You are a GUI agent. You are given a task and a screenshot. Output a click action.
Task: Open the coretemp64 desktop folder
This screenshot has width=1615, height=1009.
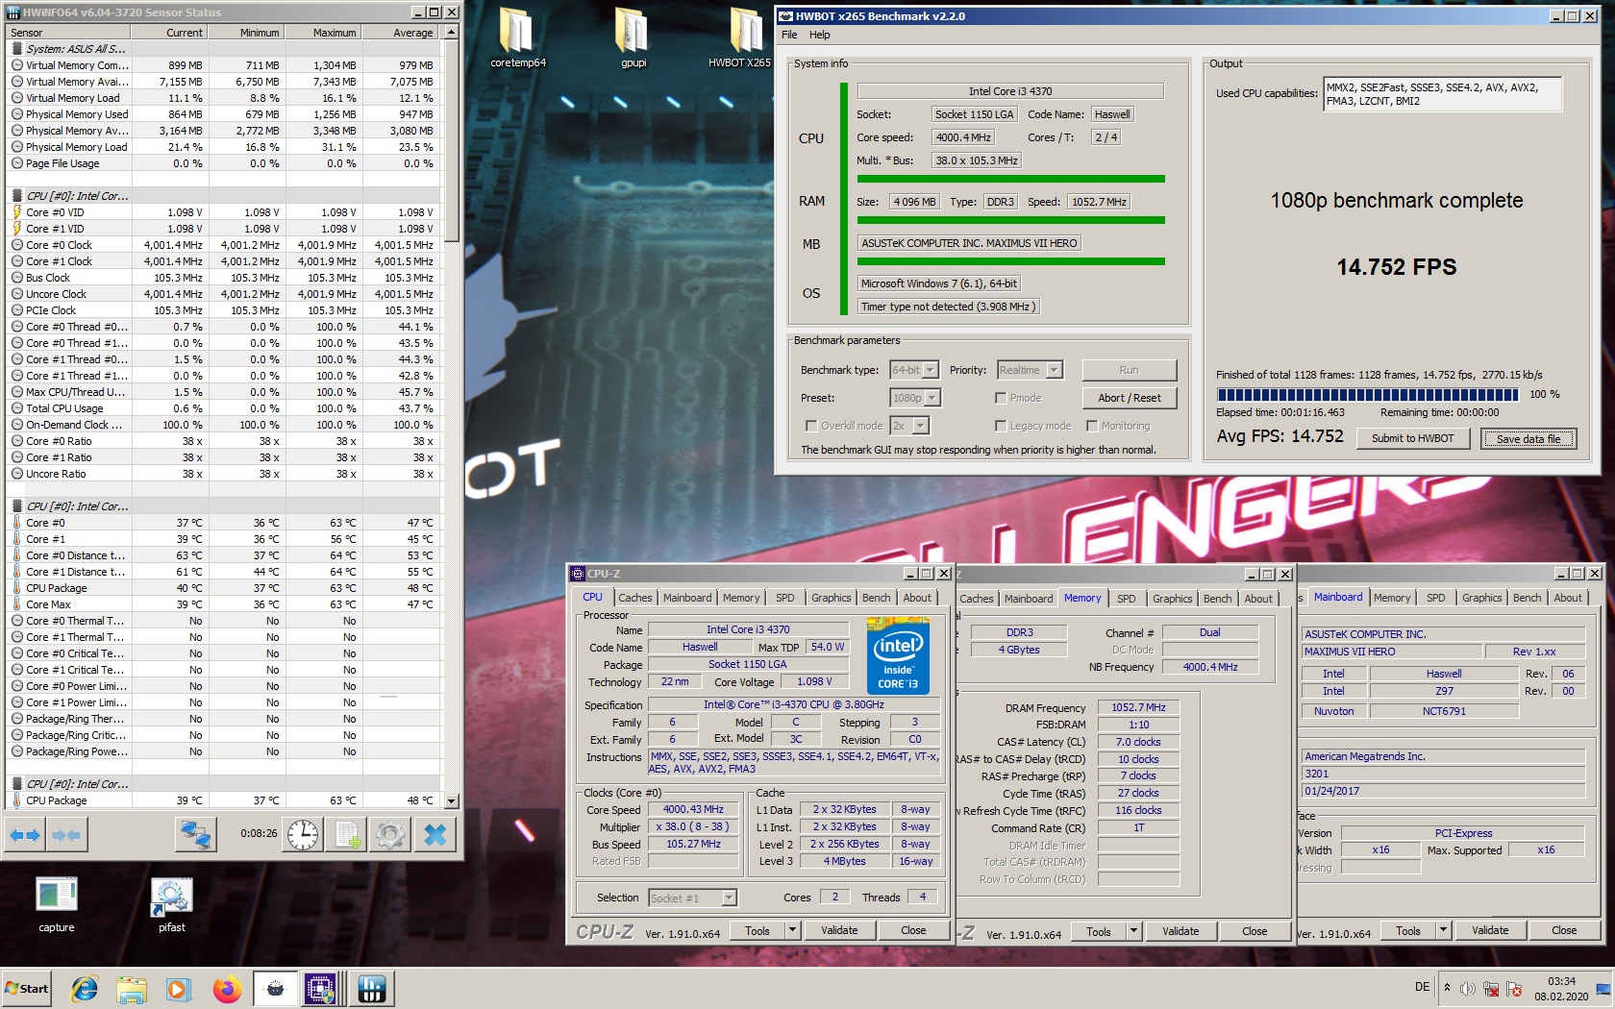(517, 37)
